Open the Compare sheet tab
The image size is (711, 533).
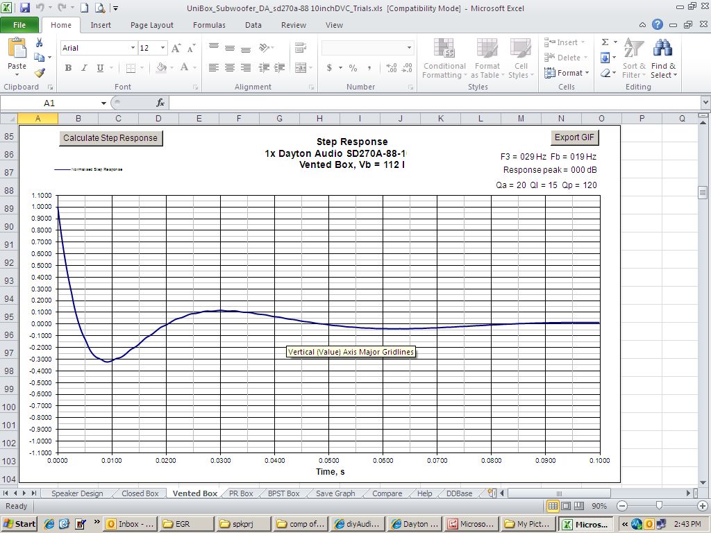(x=387, y=493)
